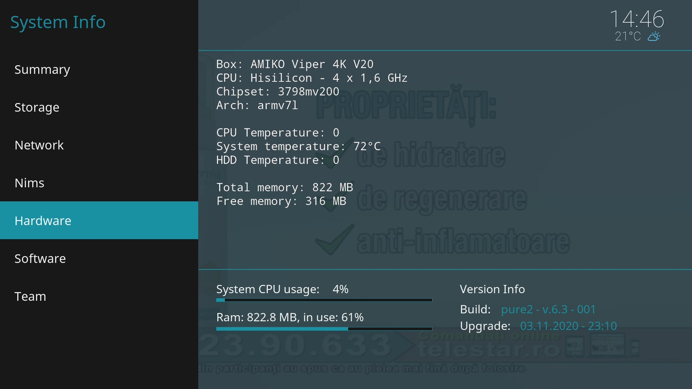Open the Nims menu entry
Viewport: 692px width, 389px height.
point(29,183)
